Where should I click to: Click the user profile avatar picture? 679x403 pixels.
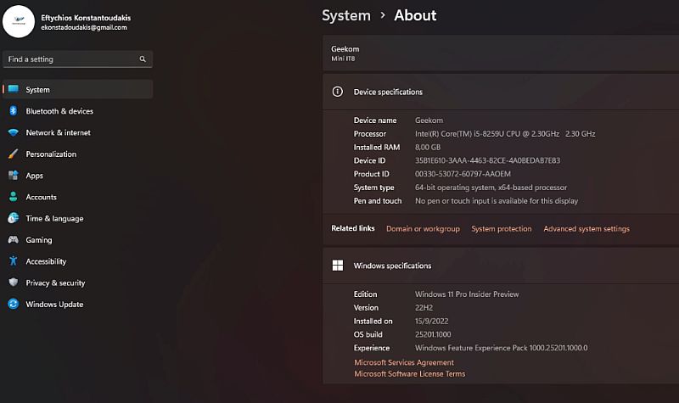(19, 22)
